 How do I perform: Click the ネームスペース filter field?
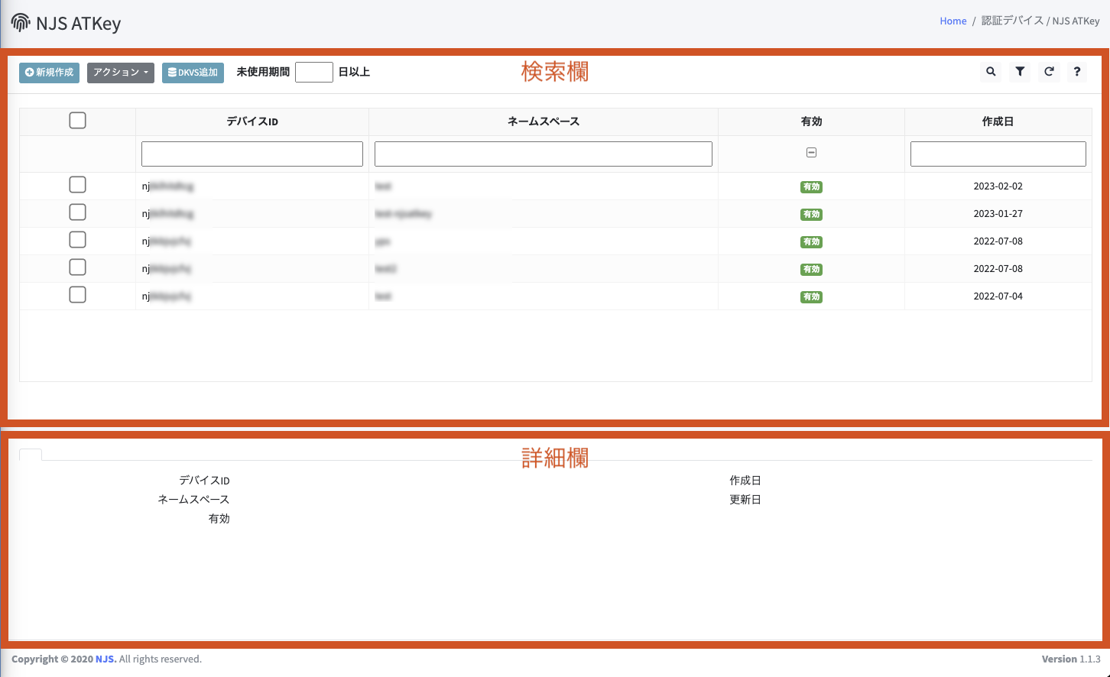pos(544,154)
